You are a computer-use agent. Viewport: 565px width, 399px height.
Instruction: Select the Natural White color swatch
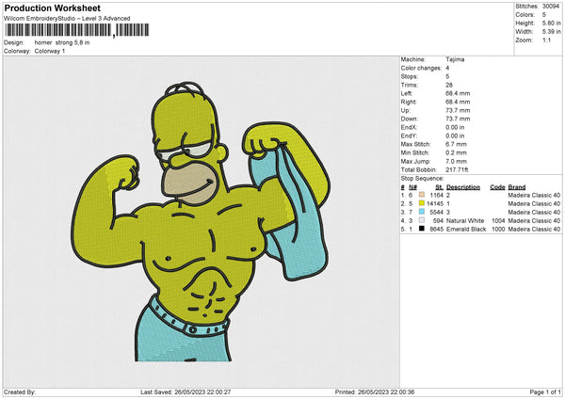[422, 220]
